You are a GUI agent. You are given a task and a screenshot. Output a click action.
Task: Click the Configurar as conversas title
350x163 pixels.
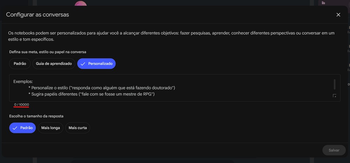click(x=37, y=15)
